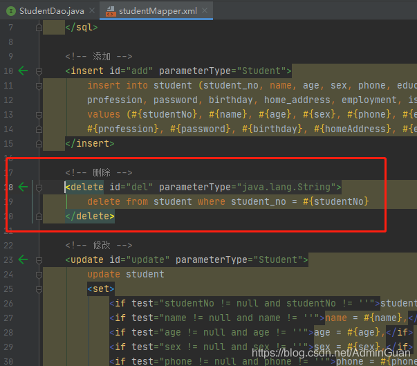The width and height of the screenshot is (417, 366).
Task: Switch to the StudentDao.java tab
Action: (51, 11)
